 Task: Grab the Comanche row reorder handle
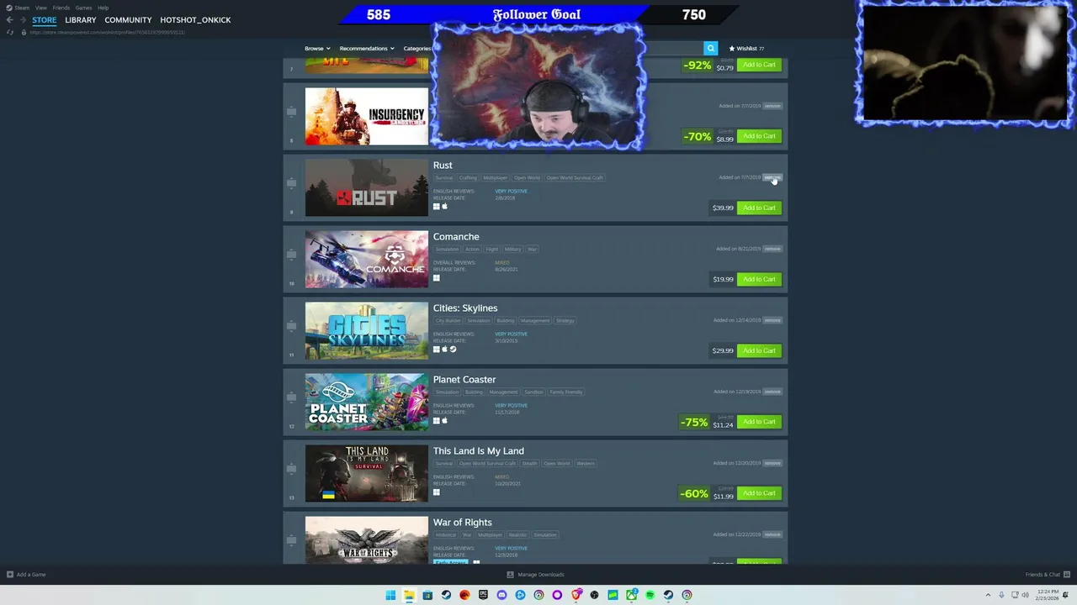click(x=291, y=254)
